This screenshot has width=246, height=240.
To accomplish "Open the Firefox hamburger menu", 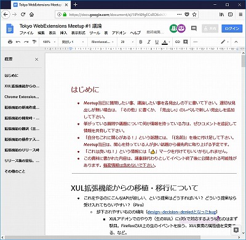I will pyautogui.click(x=240, y=14).
